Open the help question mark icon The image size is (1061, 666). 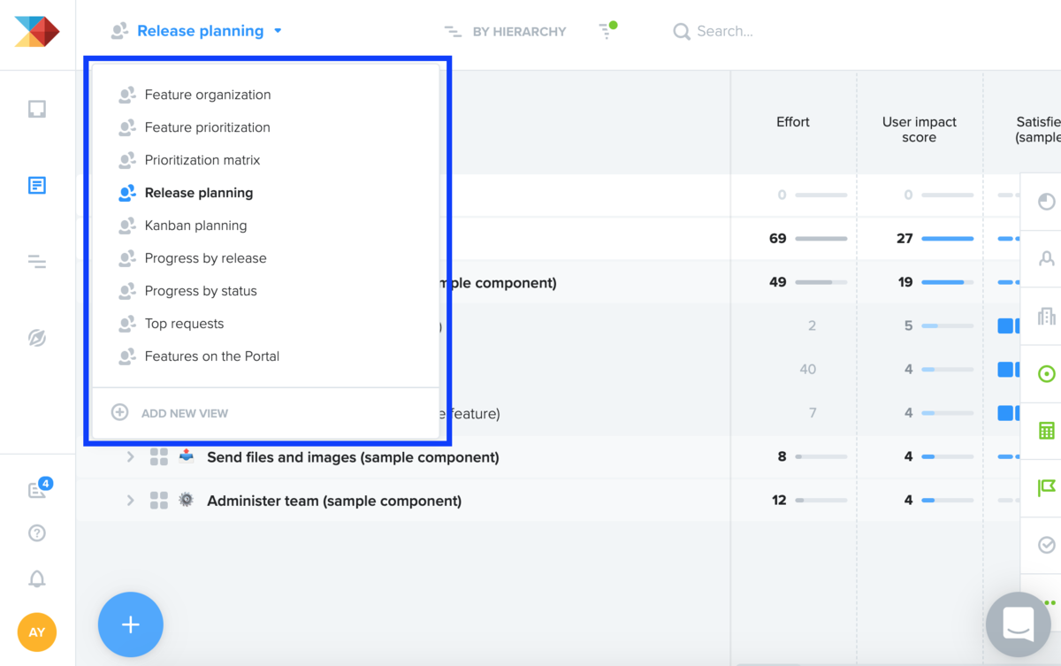click(x=37, y=532)
